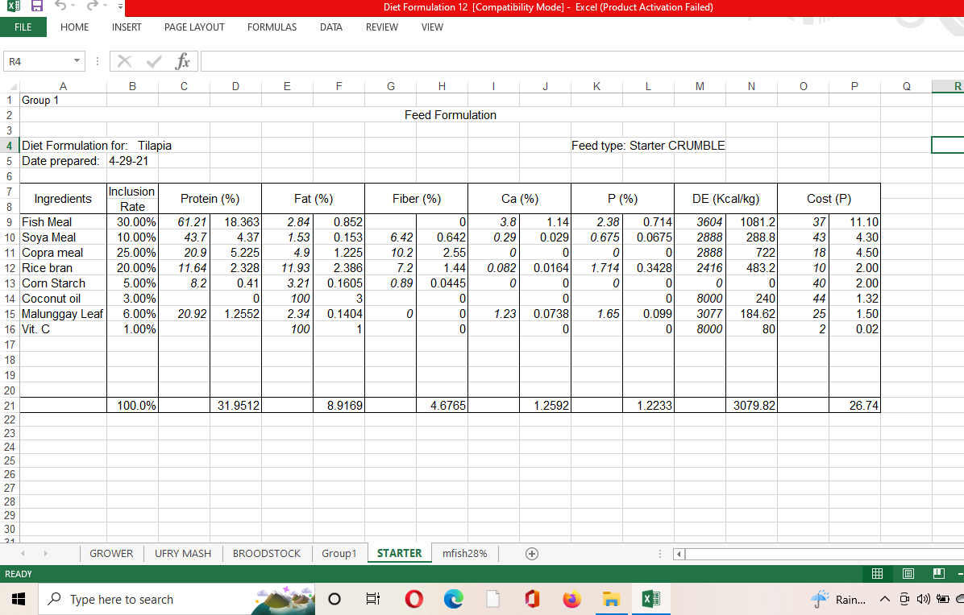Open the DATA ribbon tab
Screen dimensions: 964x615
tap(330, 27)
